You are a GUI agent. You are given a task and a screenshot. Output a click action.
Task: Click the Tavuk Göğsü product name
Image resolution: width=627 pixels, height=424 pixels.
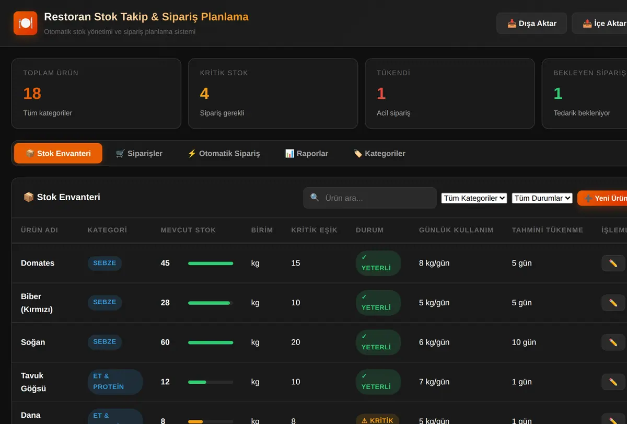click(x=33, y=382)
